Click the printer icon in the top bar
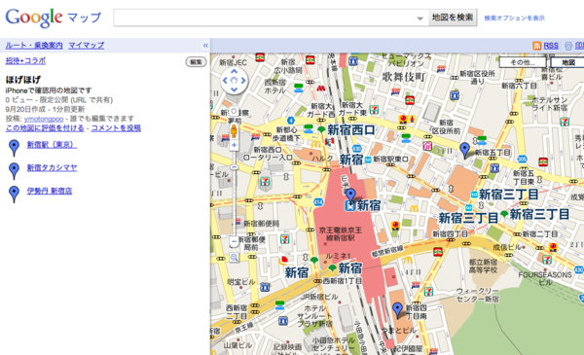 click(x=568, y=46)
